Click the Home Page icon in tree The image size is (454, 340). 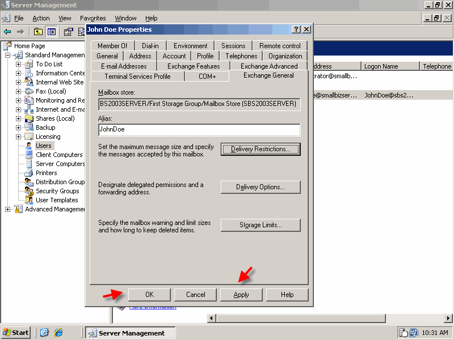click(x=7, y=46)
